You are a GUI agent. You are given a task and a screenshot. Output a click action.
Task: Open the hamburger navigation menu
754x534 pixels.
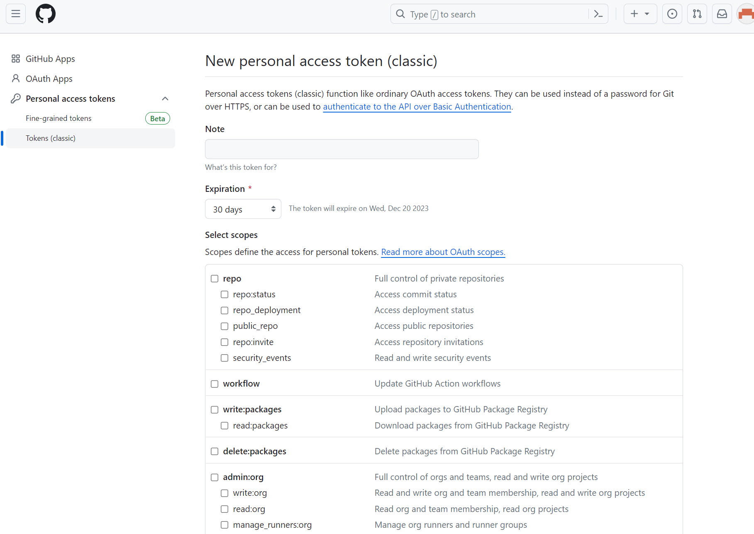pyautogui.click(x=15, y=14)
